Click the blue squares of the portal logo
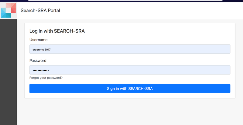The image size is (243, 125). [x=5, y=13]
